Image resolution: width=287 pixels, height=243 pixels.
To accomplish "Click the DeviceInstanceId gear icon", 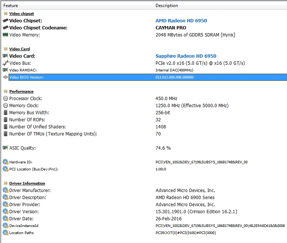I will [6, 226].
